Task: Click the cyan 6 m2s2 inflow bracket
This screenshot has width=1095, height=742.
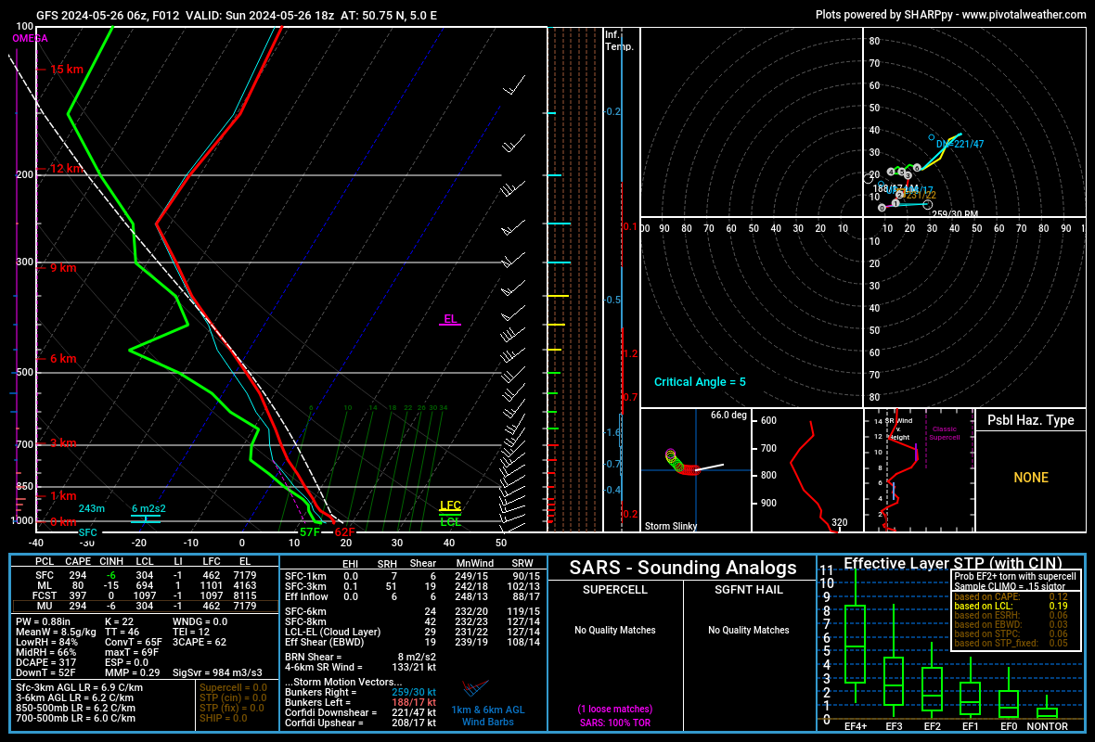Action: (x=146, y=519)
